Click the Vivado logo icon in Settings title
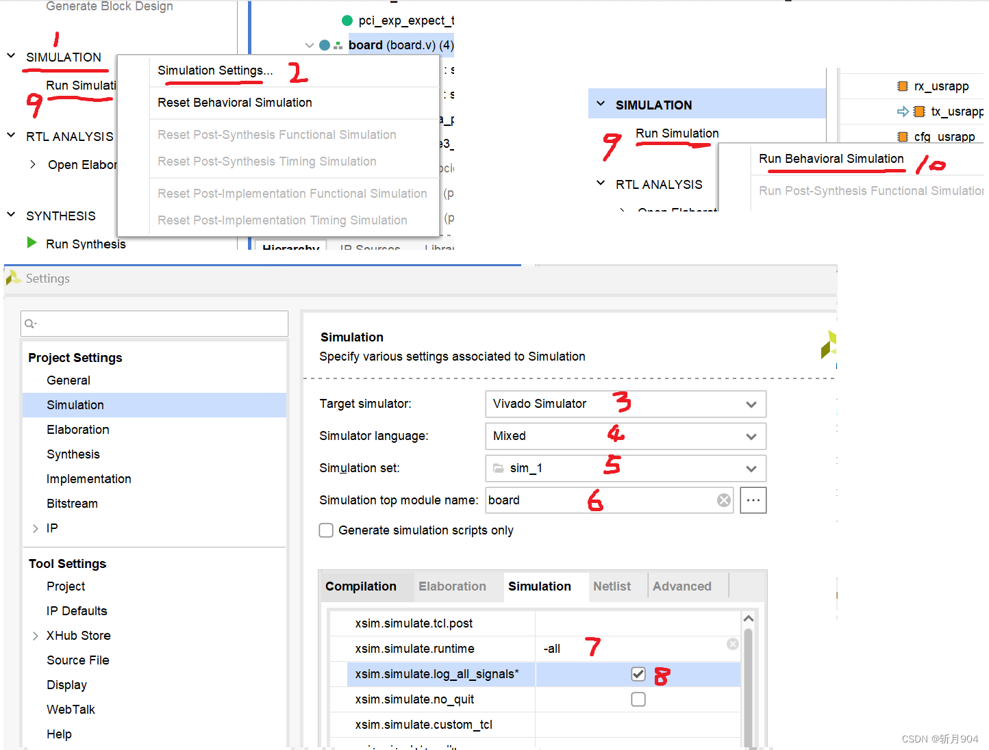The width and height of the screenshot is (989, 750). pyautogui.click(x=12, y=277)
